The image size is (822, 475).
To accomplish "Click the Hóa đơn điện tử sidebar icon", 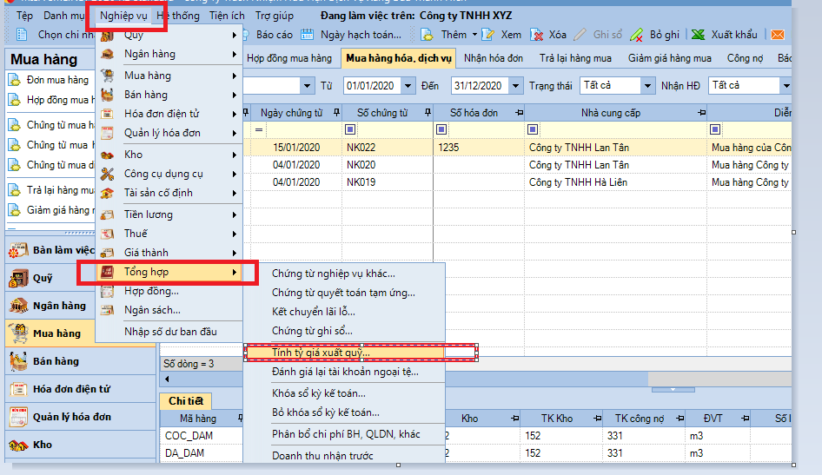I will click(x=18, y=389).
